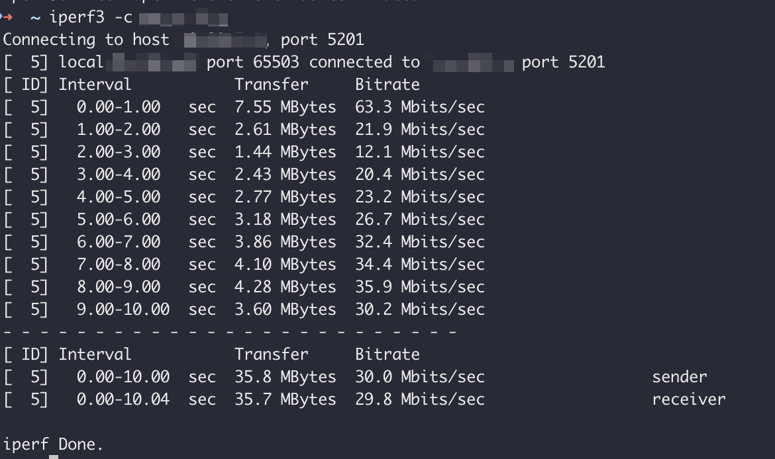
Task: Select the 9.00-10.00 interval entry
Action: [123, 310]
